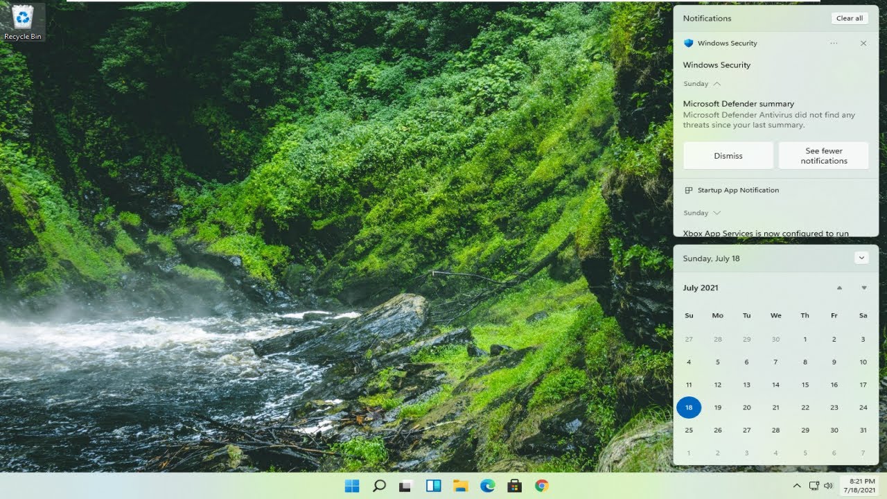The height and width of the screenshot is (499, 887).
Task: Click See fewer notifications button
Action: pyautogui.click(x=824, y=156)
